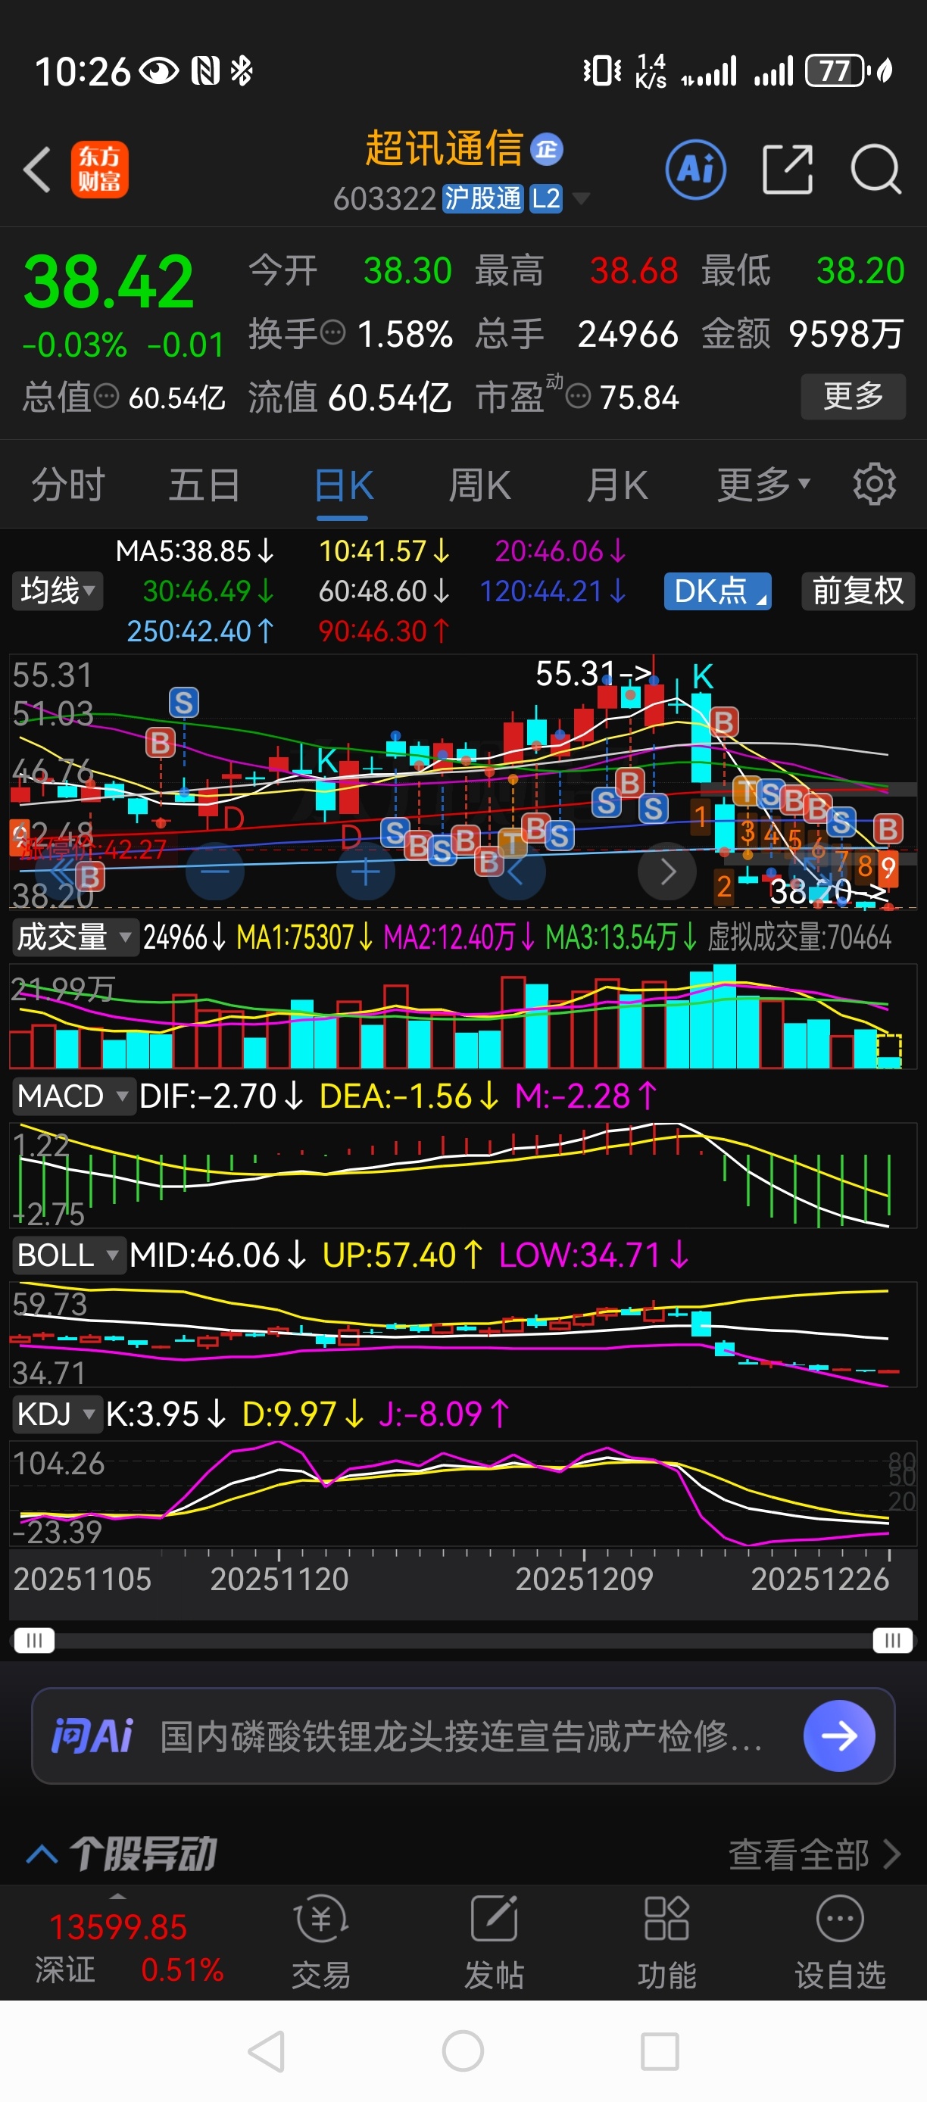Tap the 20251209 date marker

coord(584,1579)
